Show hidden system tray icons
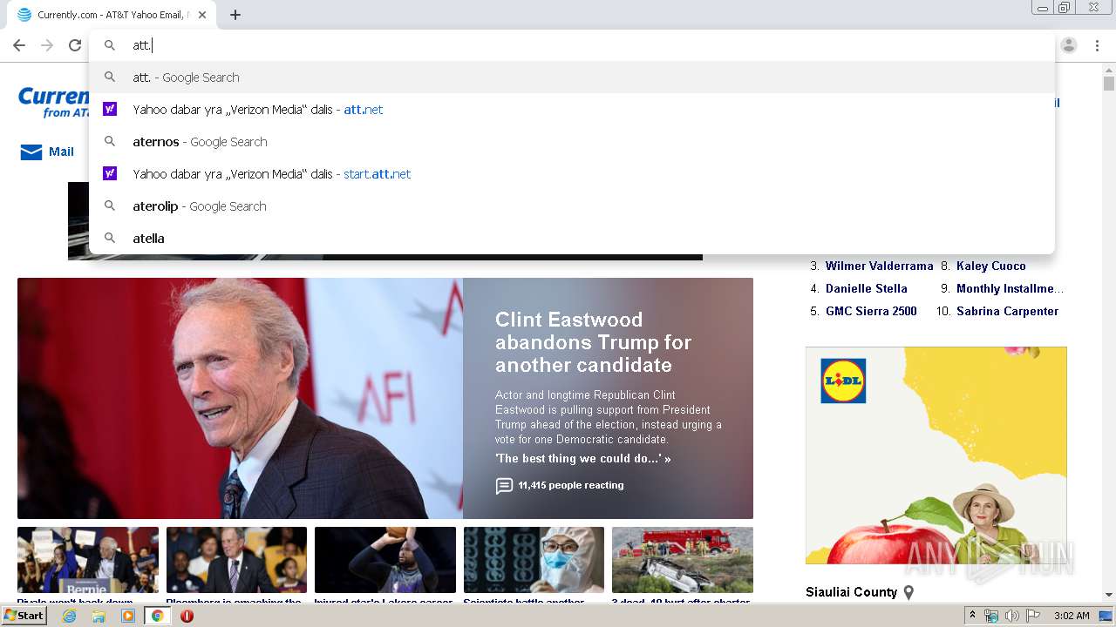Image resolution: width=1116 pixels, height=627 pixels. click(972, 616)
